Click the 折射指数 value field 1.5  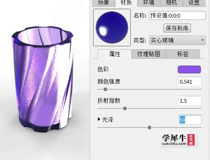(x=190, y=100)
